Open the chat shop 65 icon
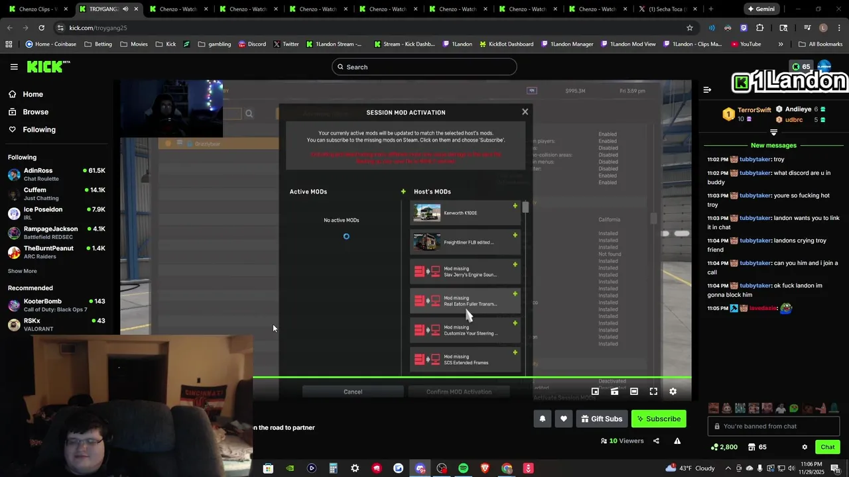 point(757,447)
